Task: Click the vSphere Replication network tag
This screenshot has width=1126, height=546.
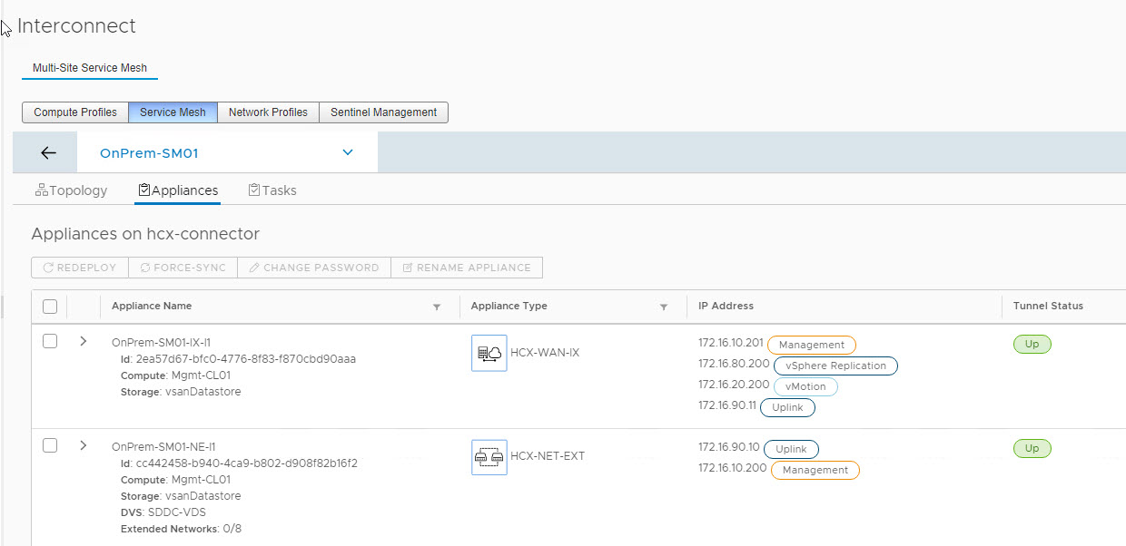Action: (x=835, y=366)
